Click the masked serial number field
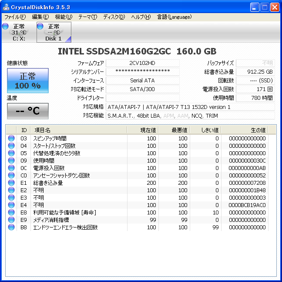This screenshot has height=282, width=282. click(142, 71)
